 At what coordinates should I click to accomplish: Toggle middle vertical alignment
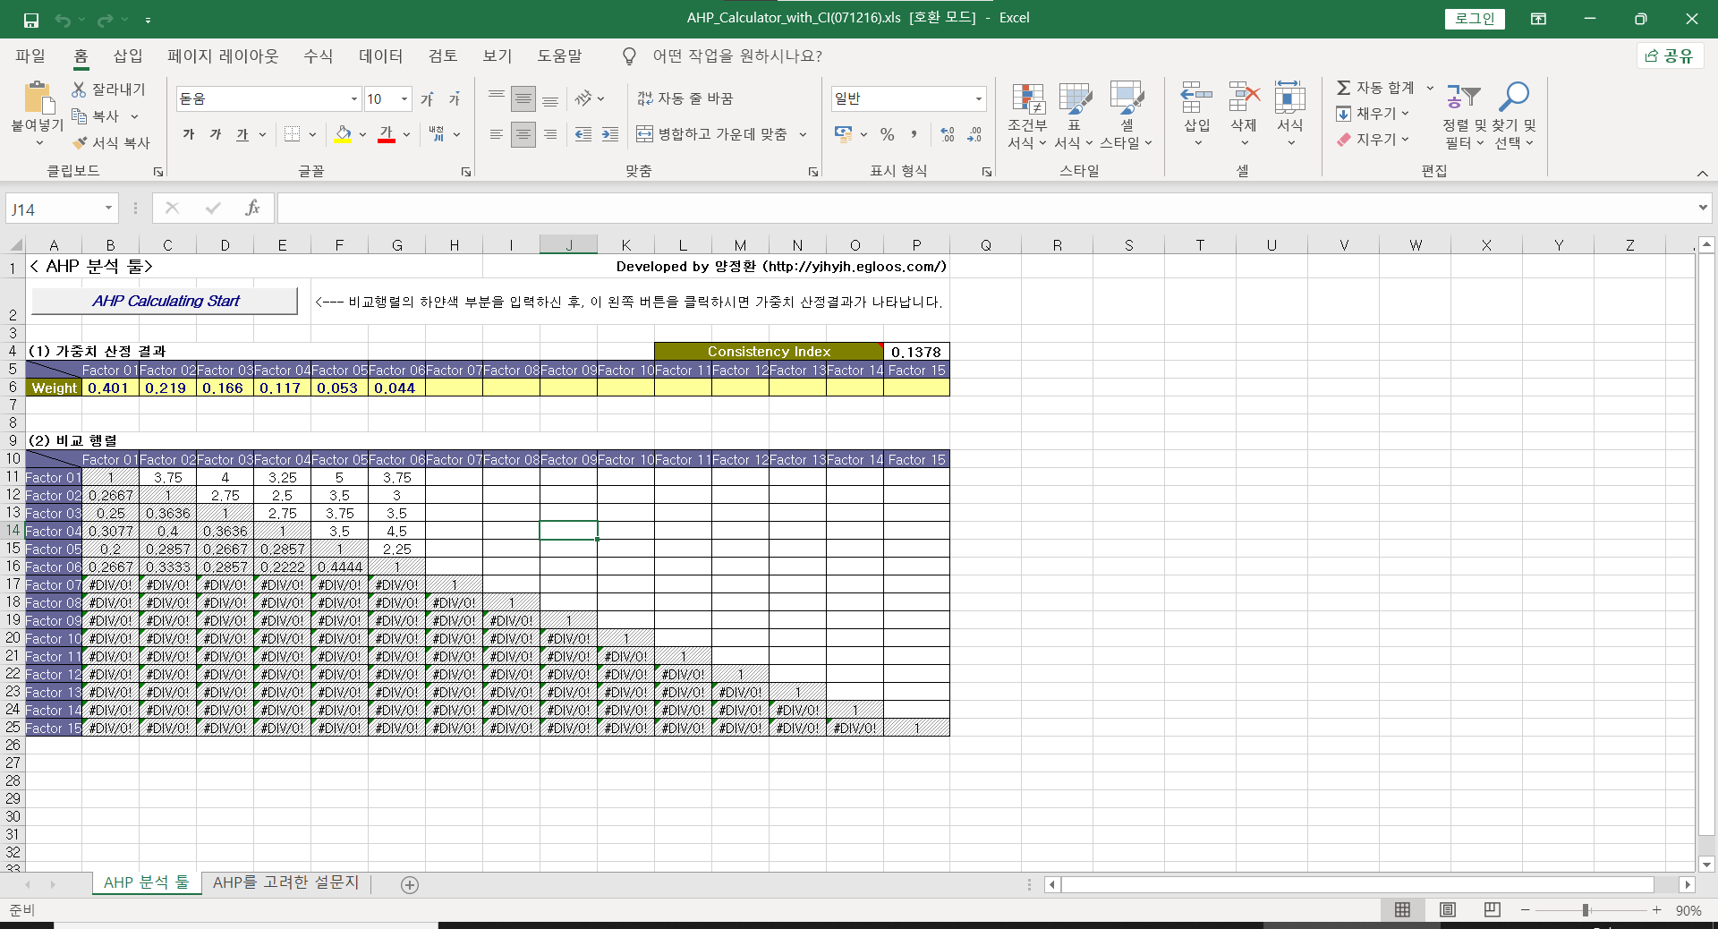coord(523,98)
